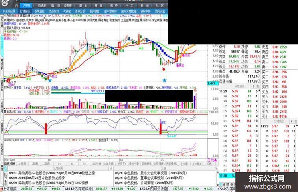Open the 公司新闻 panel header
298x192 pixels.
[58, 168]
